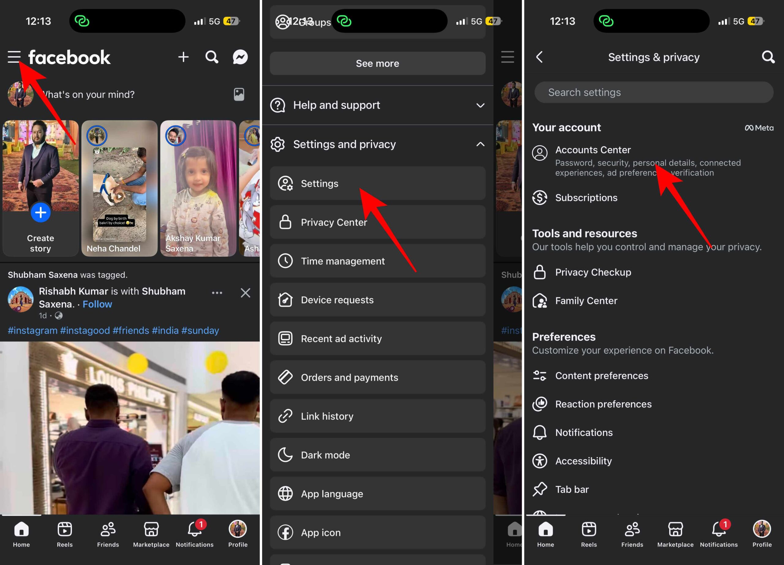Open Time management in the menu
The image size is (784, 565).
pos(378,261)
